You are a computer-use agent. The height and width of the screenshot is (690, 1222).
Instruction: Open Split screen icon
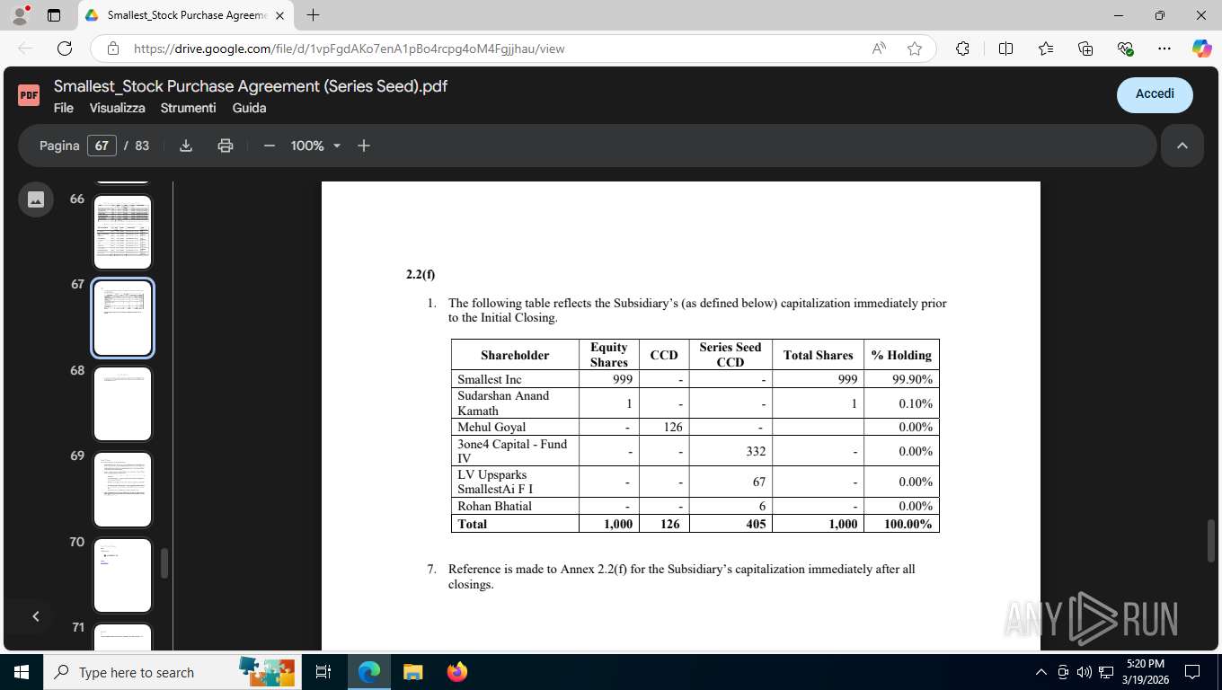point(1005,49)
